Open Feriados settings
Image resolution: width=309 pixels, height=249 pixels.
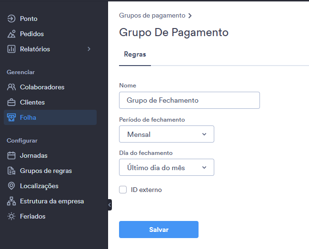coord(50,216)
